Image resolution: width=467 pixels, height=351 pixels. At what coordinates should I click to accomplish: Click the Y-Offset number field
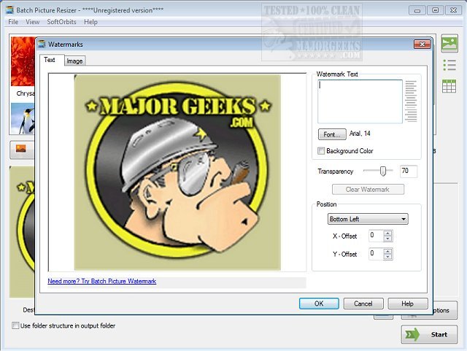pyautogui.click(x=377, y=254)
